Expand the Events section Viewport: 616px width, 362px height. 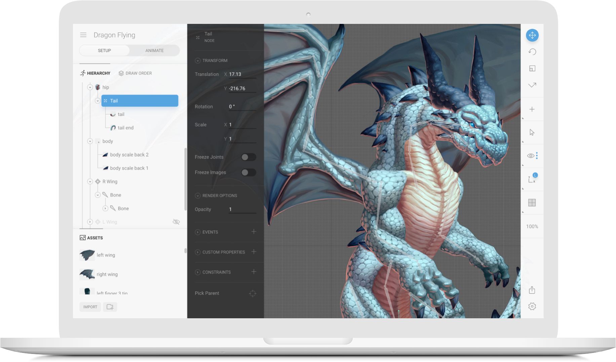[198, 232]
